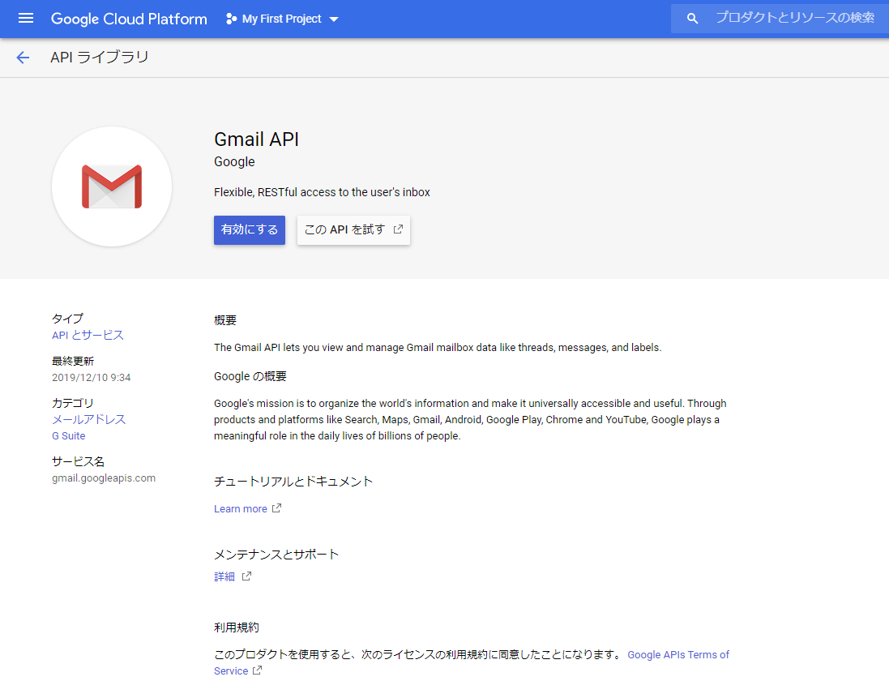Click the search magnifier icon
The height and width of the screenshot is (694, 889).
tap(691, 18)
